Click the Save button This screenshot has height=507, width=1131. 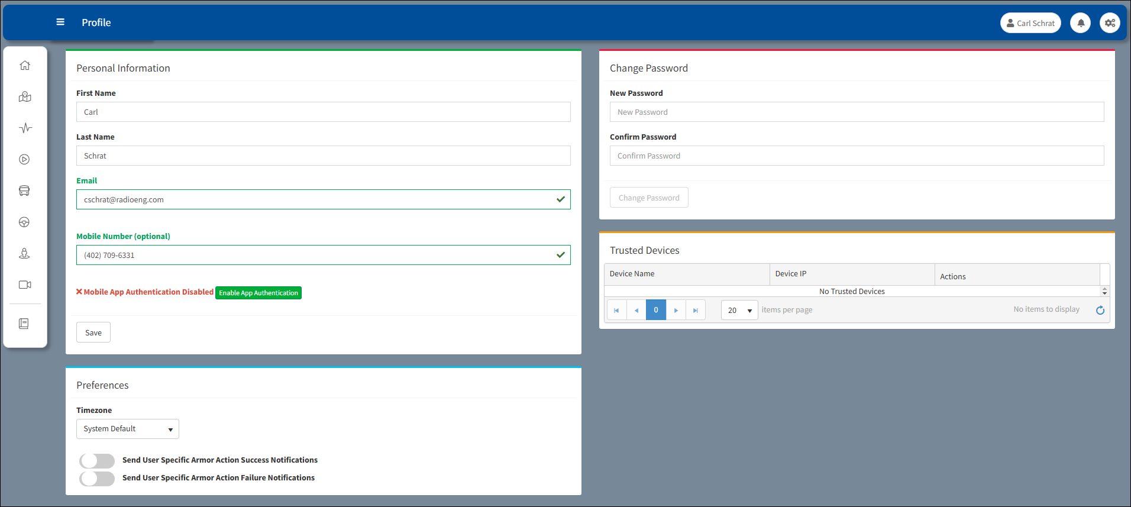(x=93, y=332)
